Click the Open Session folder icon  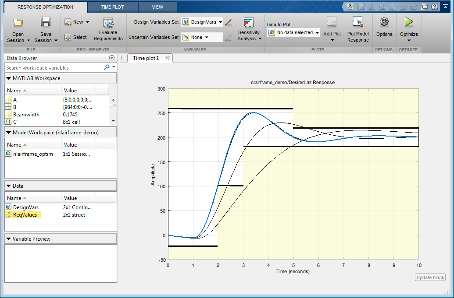pyautogui.click(x=18, y=22)
